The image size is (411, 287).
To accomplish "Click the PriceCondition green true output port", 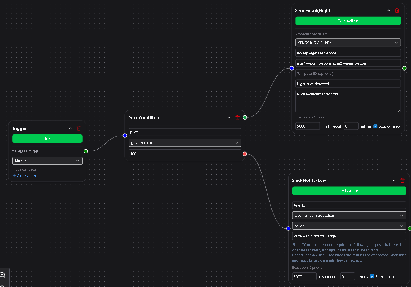I will [x=245, y=117].
